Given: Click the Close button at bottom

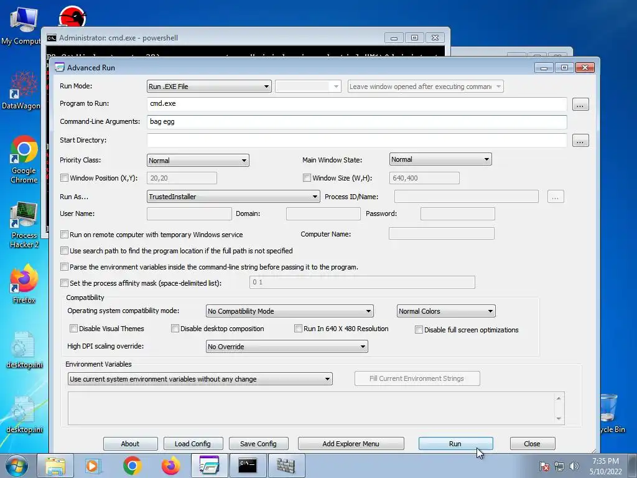Looking at the screenshot, I should click(x=532, y=443).
